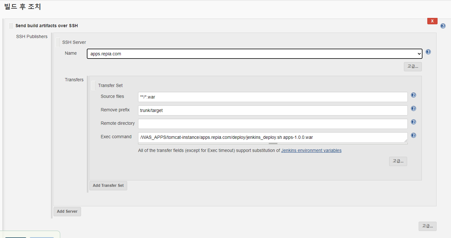Click Add Server button
The width and height of the screenshot is (451, 238).
coord(67,211)
